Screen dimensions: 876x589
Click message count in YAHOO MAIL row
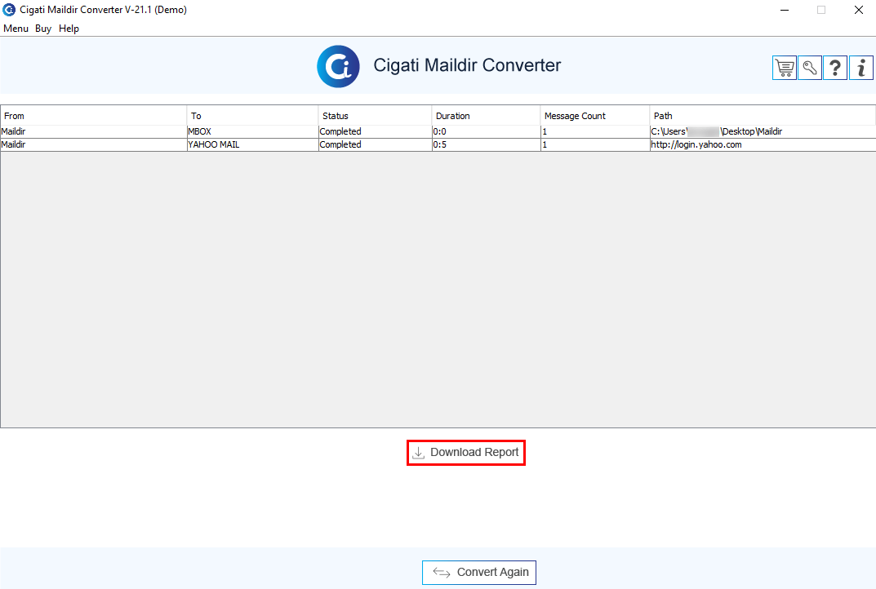[595, 144]
